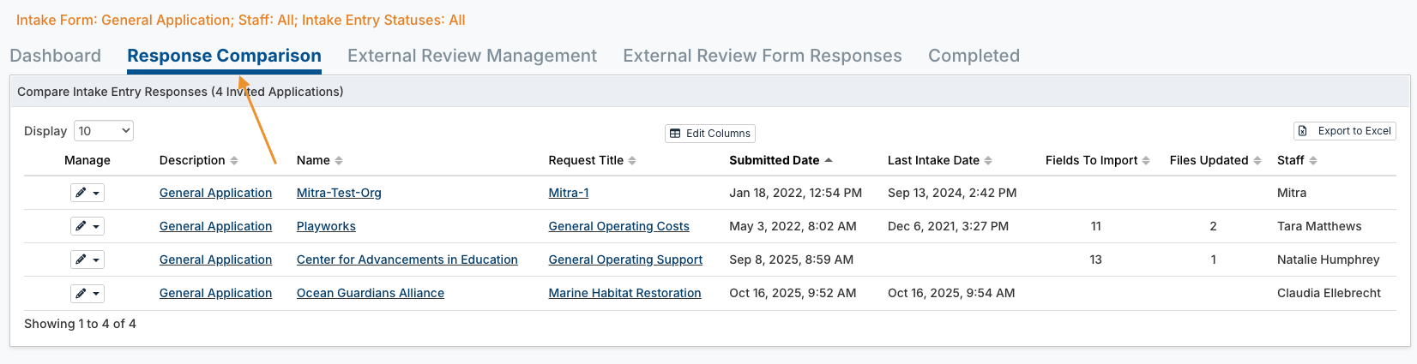Open the General Operating Support request
1417x364 pixels.
[625, 260]
